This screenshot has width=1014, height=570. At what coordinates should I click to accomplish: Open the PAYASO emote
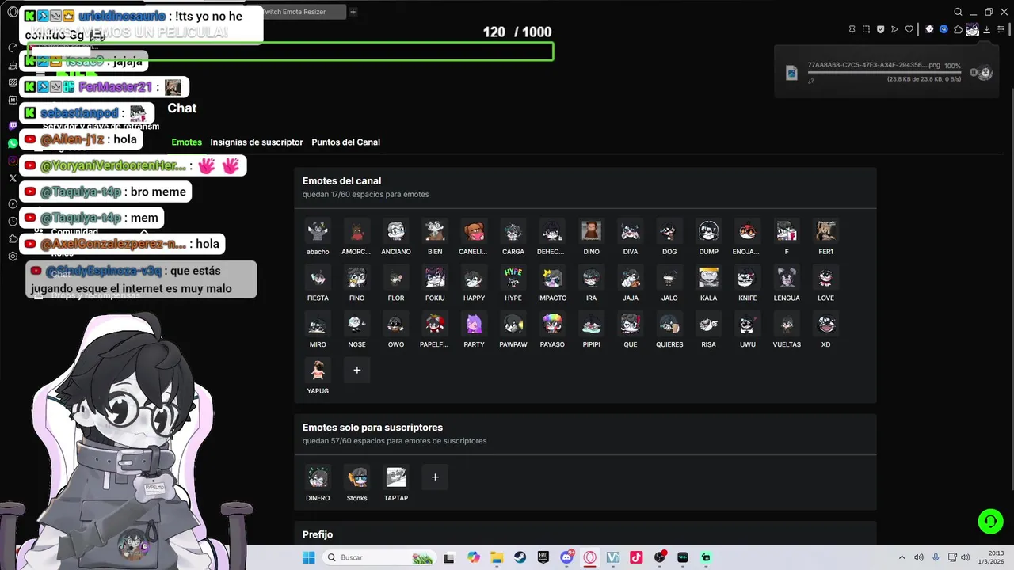(552, 325)
